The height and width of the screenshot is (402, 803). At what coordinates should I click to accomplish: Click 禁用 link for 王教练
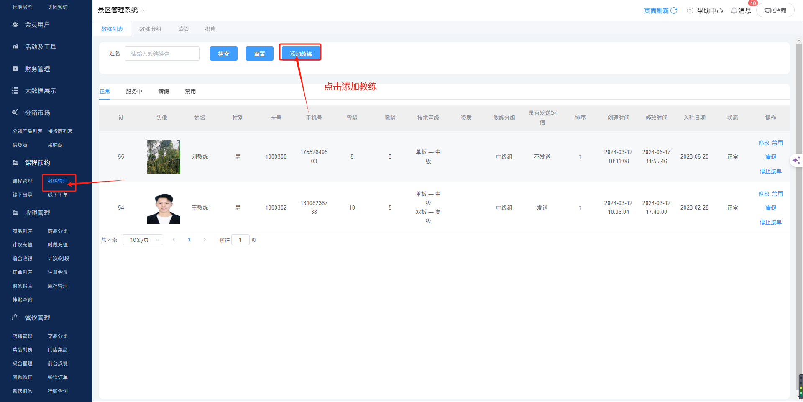click(777, 194)
